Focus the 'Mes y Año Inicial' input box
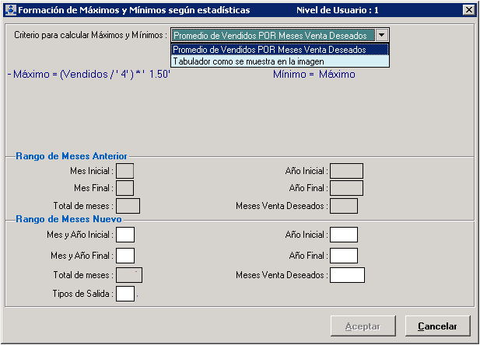Viewport: 480px width, 345px height. click(125, 234)
